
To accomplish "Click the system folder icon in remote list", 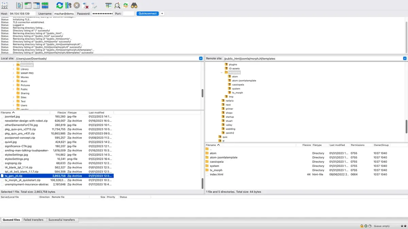I will pos(207,166).
